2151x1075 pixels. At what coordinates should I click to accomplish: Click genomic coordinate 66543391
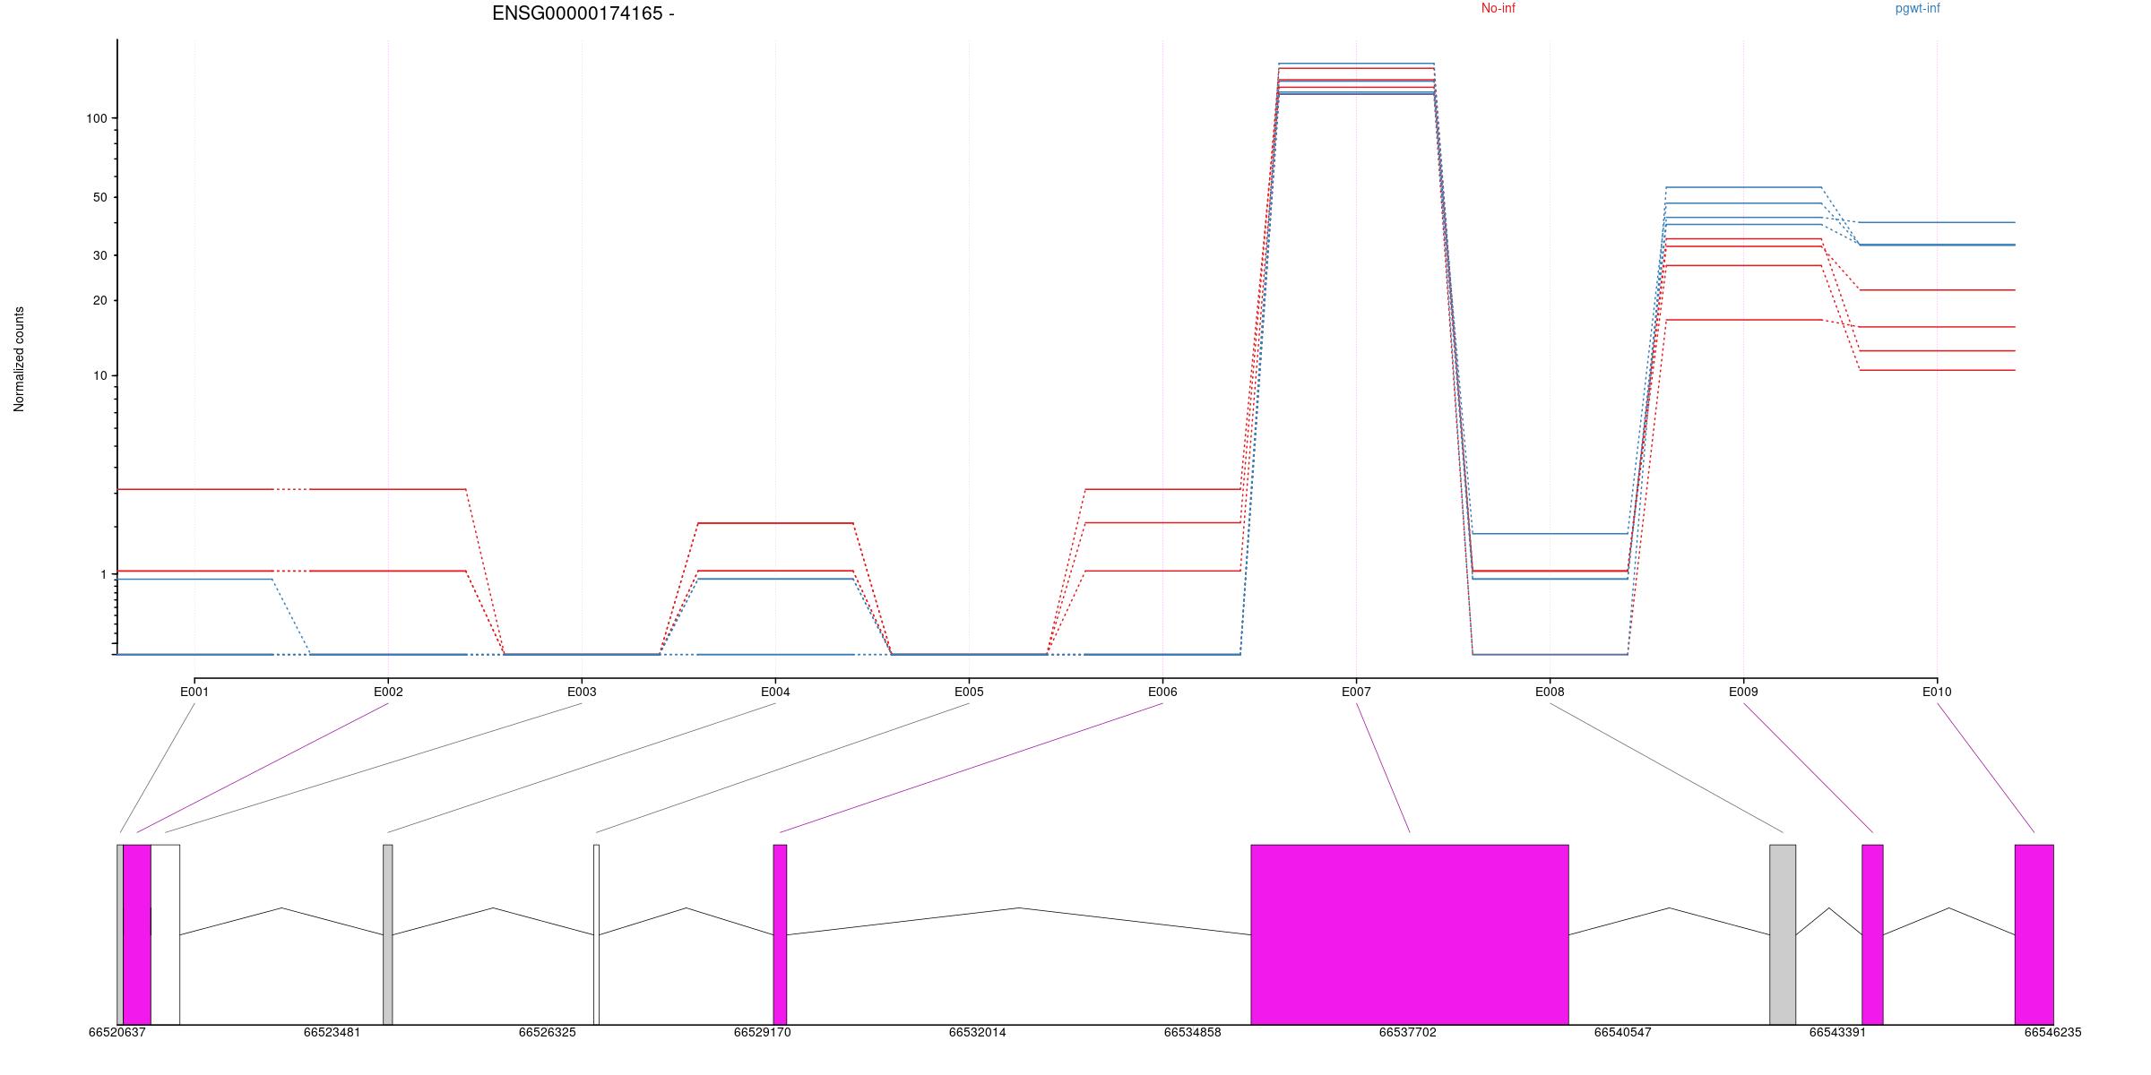[1837, 1032]
